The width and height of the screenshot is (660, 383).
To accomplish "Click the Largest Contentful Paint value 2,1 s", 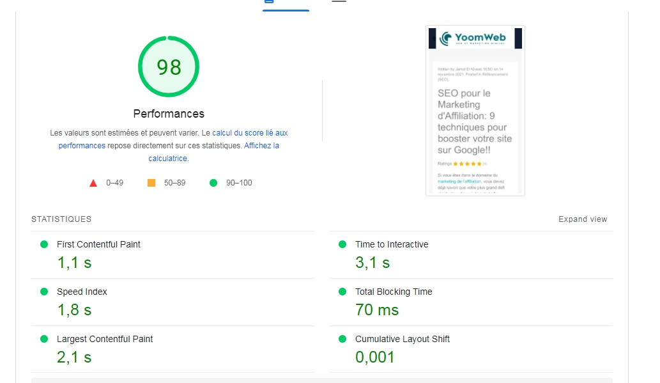I will click(74, 357).
